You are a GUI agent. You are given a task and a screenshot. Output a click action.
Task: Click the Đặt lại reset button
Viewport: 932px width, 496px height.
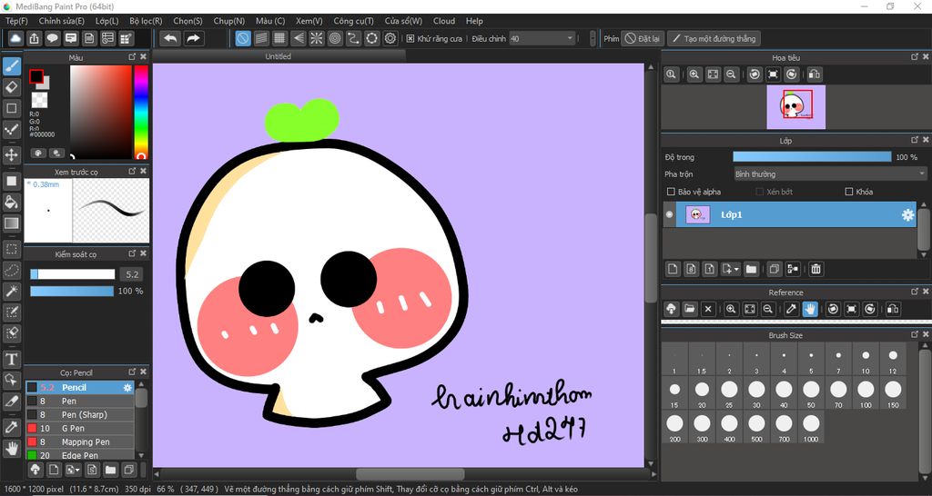coord(643,38)
